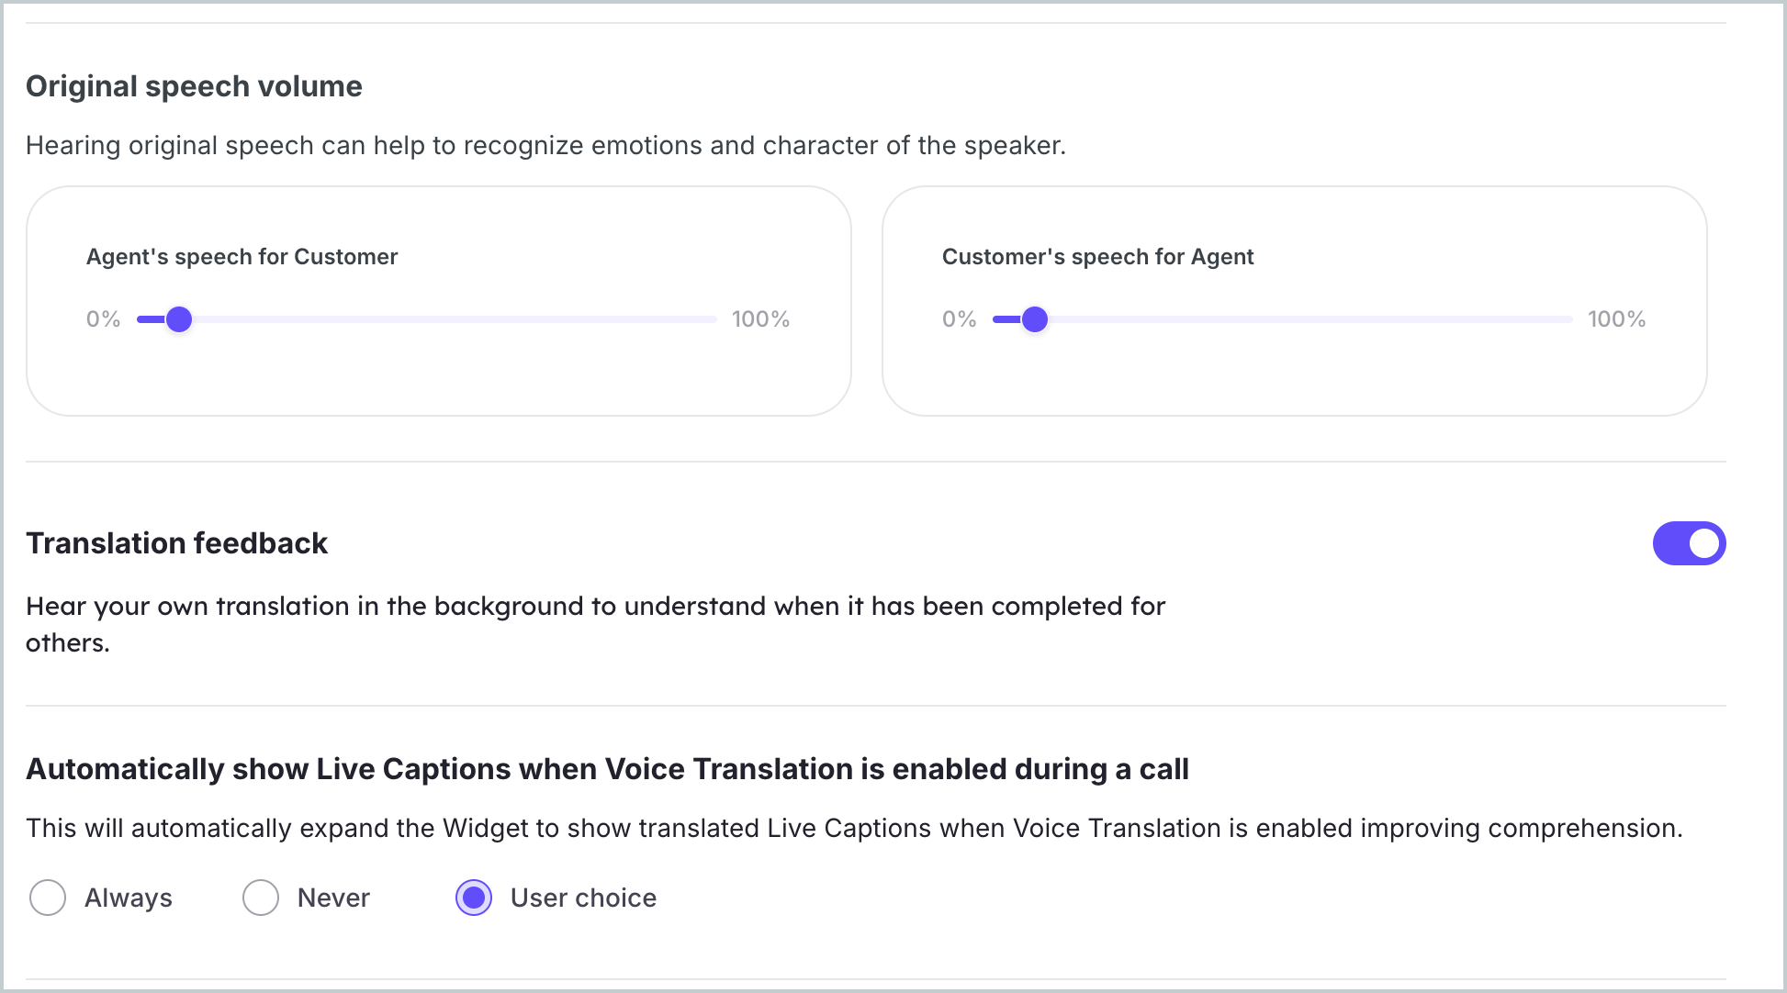The height and width of the screenshot is (993, 1787).
Task: Select the Never radio button
Action: point(260,898)
